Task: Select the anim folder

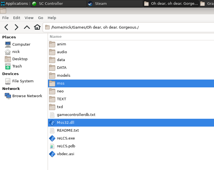Action: click(x=61, y=44)
